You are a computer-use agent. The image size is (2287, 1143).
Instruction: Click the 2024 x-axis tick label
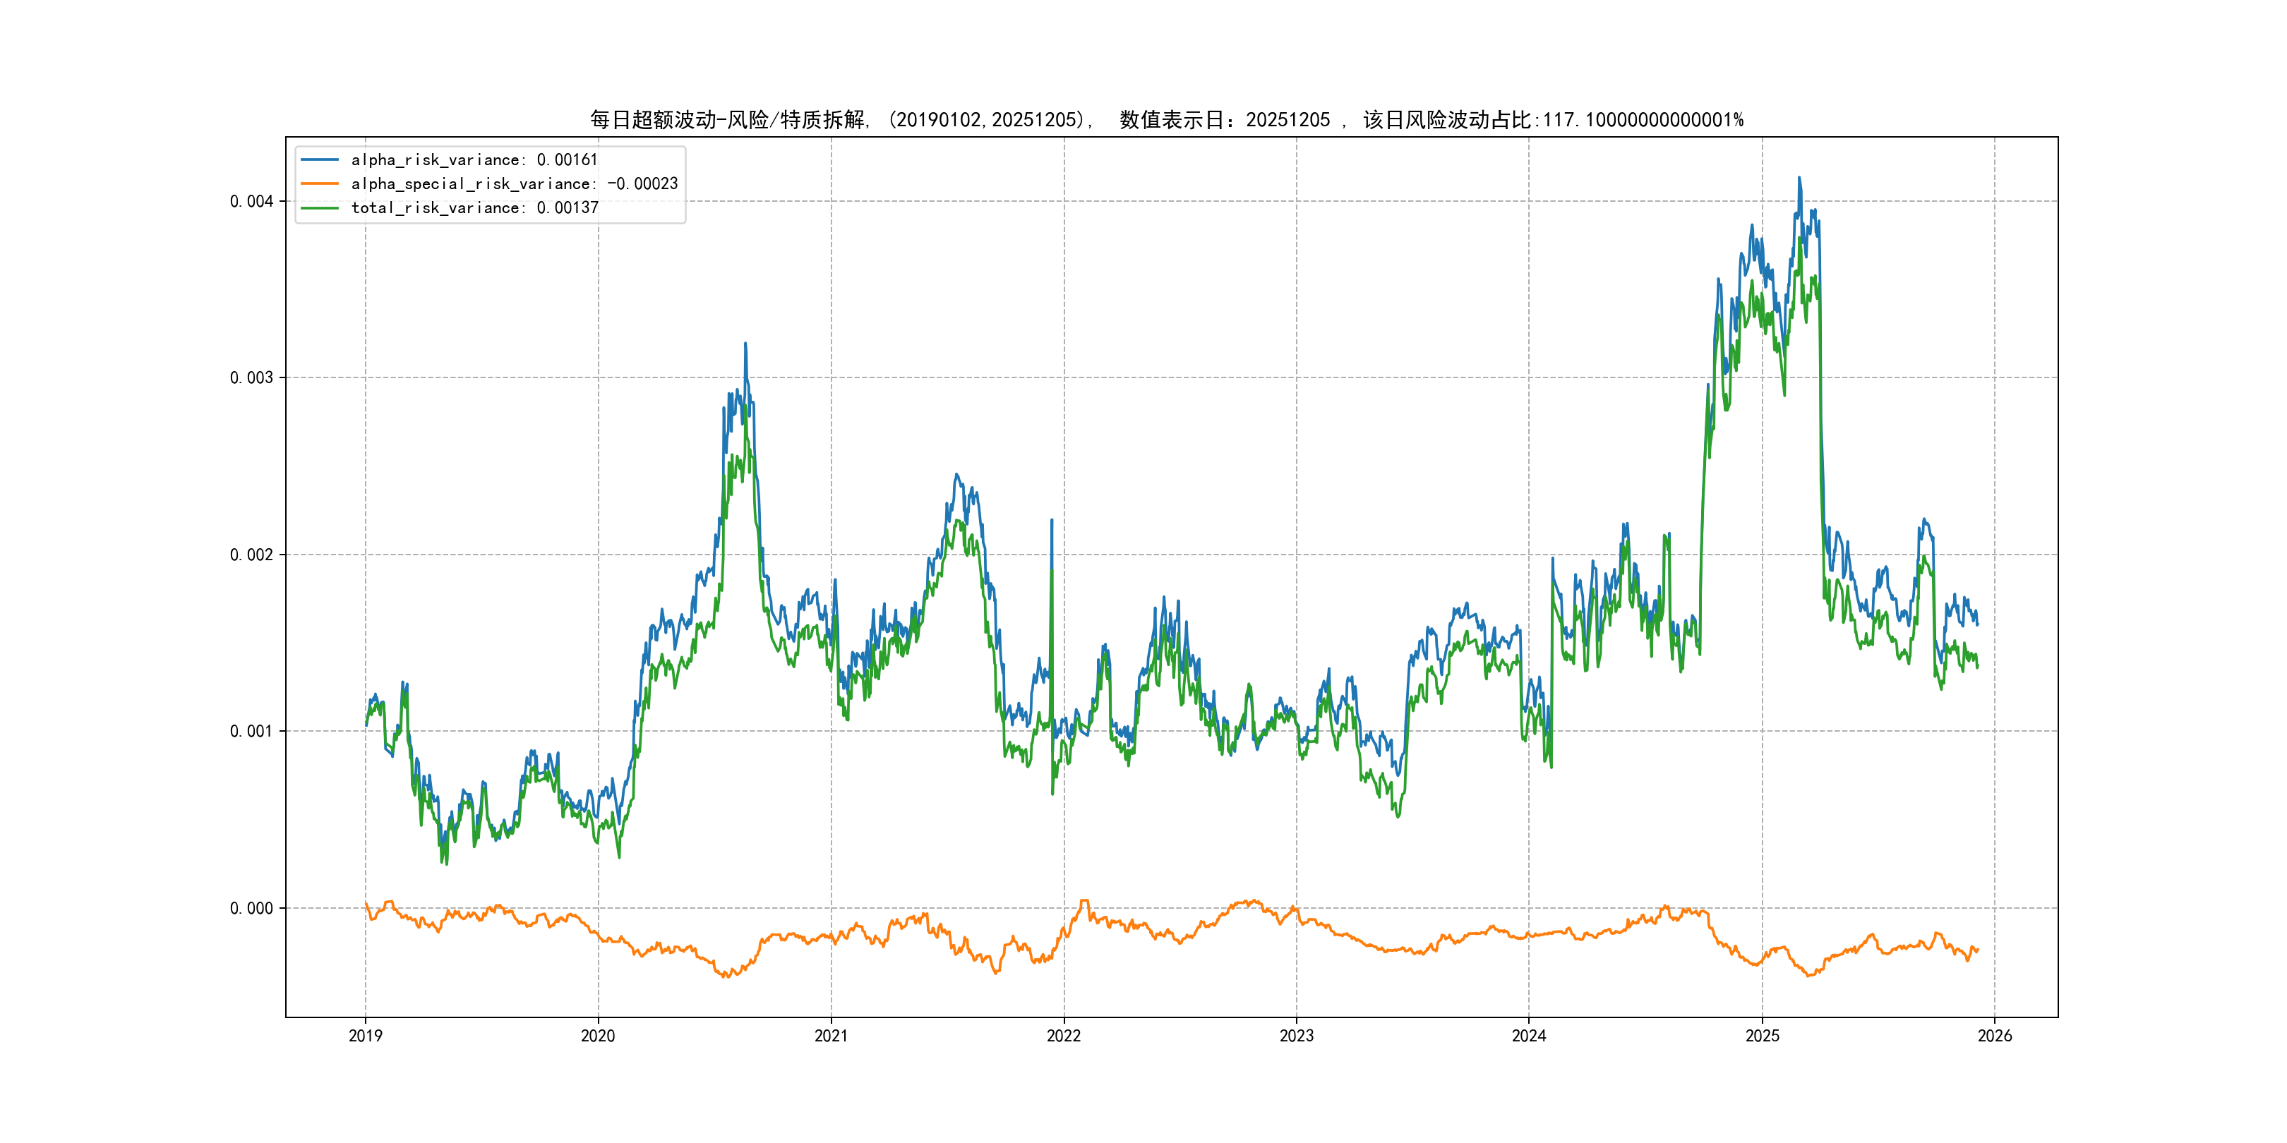coord(1529,1036)
